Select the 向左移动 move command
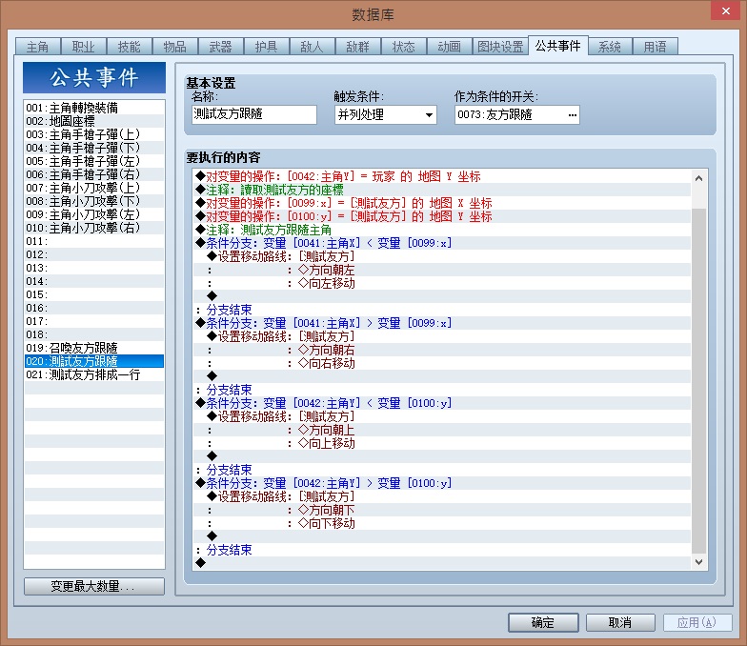Image resolution: width=747 pixels, height=646 pixels. point(442,283)
